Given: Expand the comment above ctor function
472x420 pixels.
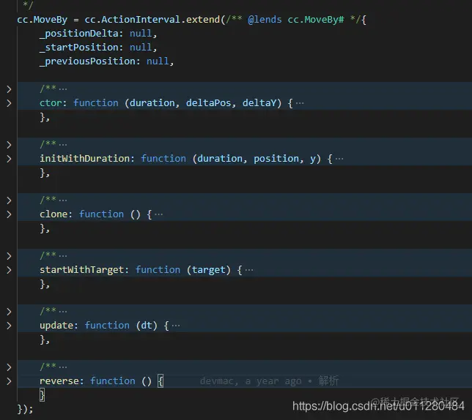Looking at the screenshot, I should 9,89.
